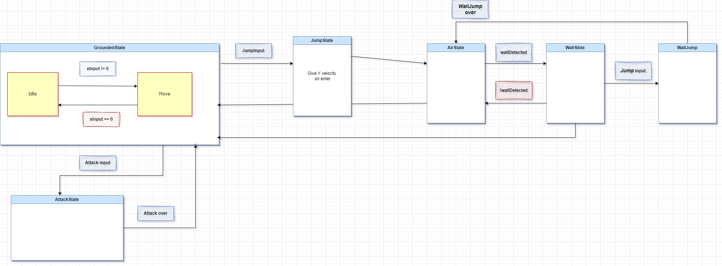Click the 'Attack over' label

pos(156,213)
